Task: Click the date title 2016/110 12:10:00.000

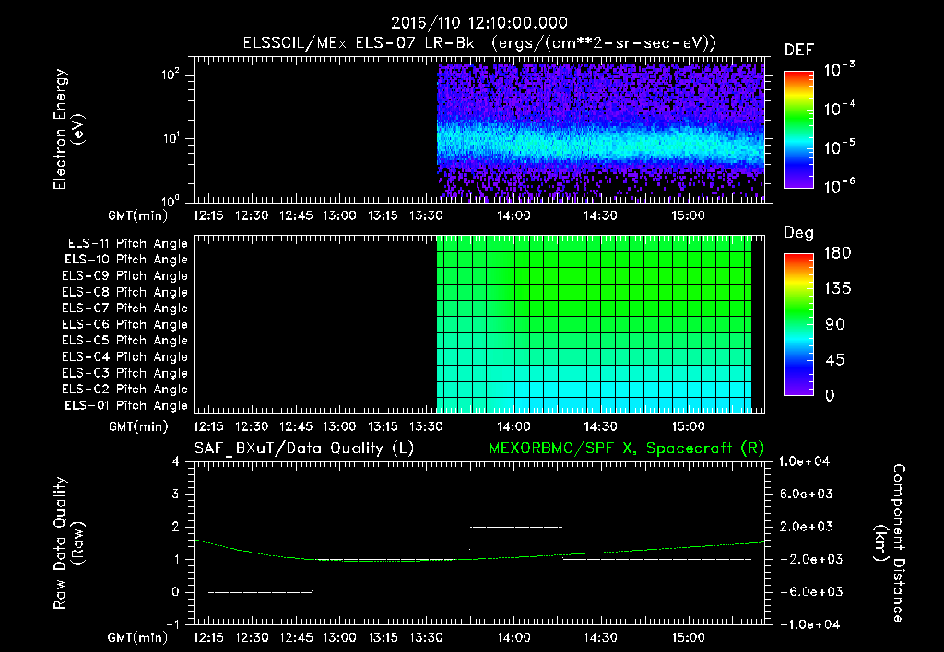Action: [479, 23]
